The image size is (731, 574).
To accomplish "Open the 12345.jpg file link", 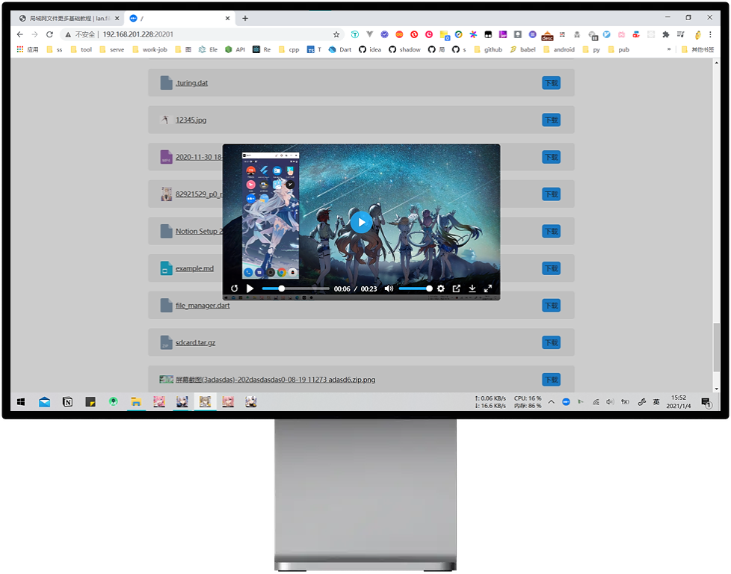I will point(191,120).
